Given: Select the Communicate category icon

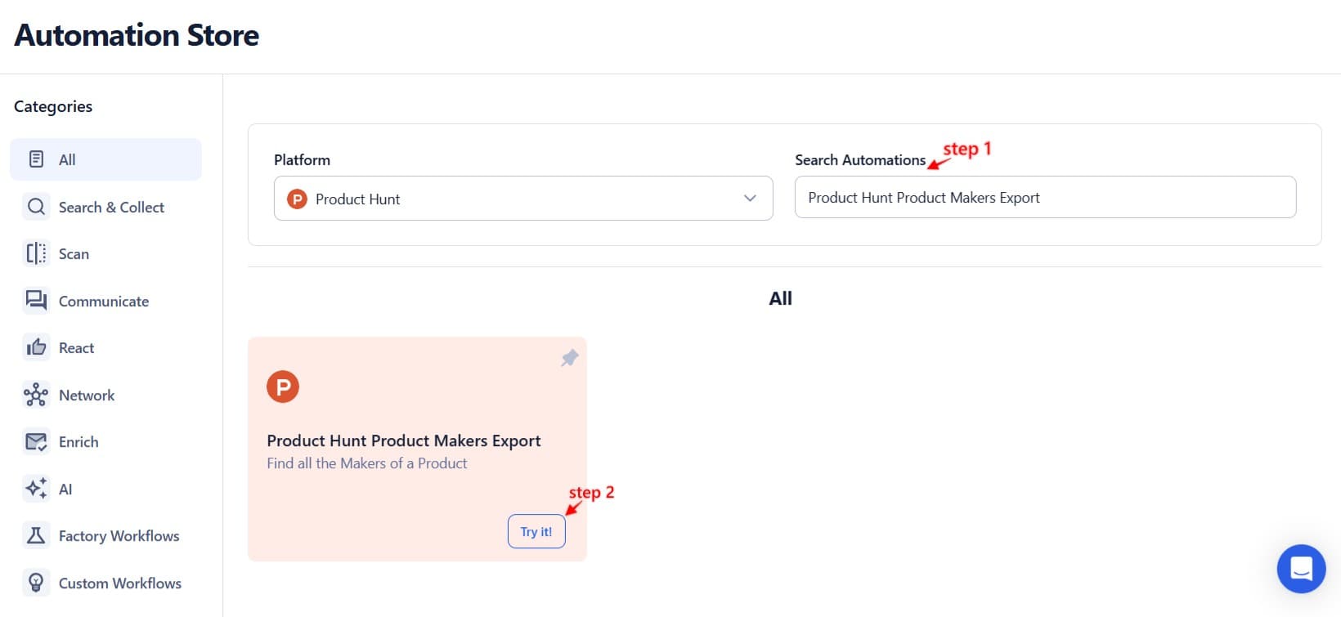Looking at the screenshot, I should pyautogui.click(x=36, y=301).
